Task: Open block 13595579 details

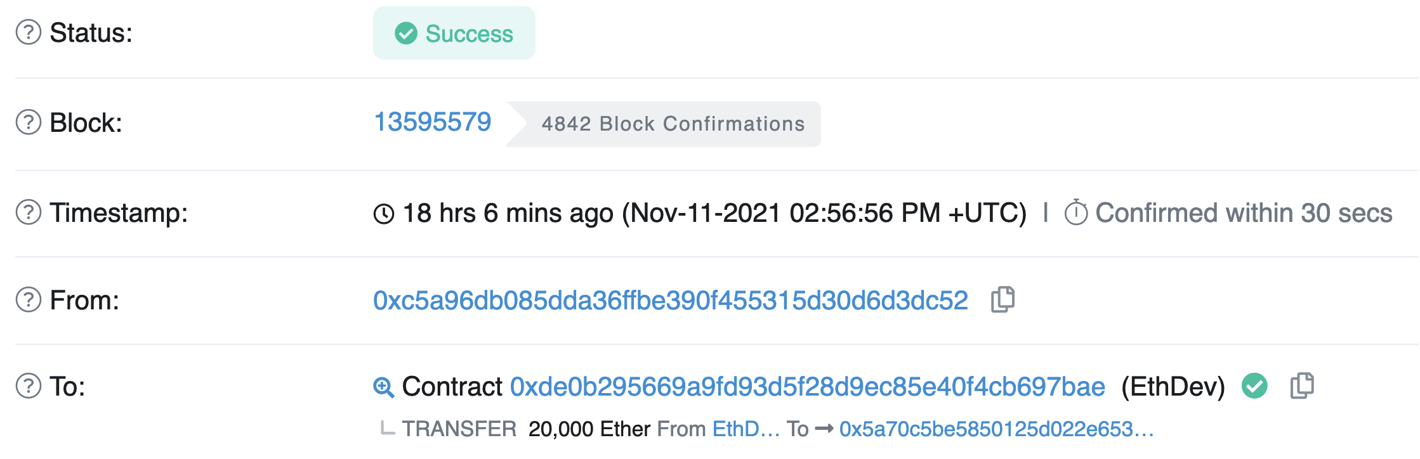Action: 433,122
